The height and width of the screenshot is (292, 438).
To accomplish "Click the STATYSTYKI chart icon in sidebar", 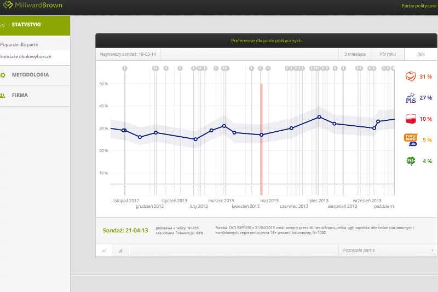I will point(3,25).
